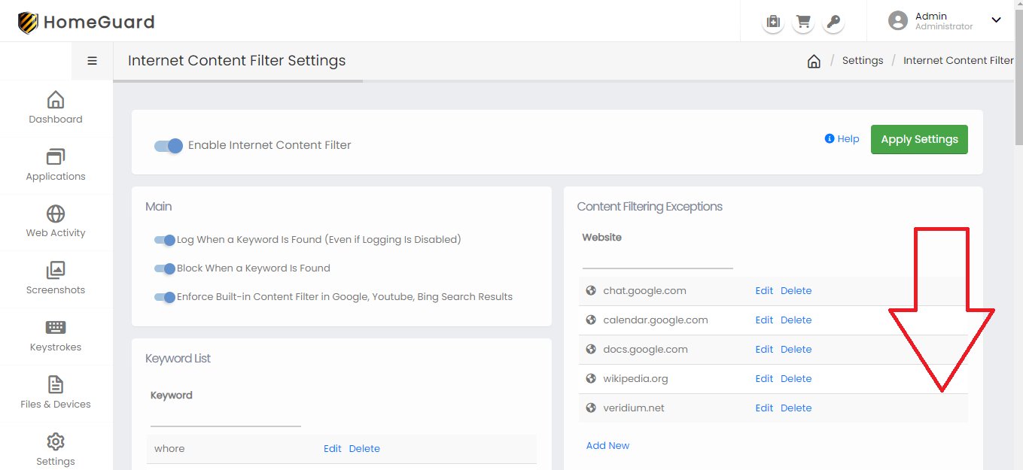Click the key license icon
Viewport: 1023px width, 470px height.
click(833, 22)
